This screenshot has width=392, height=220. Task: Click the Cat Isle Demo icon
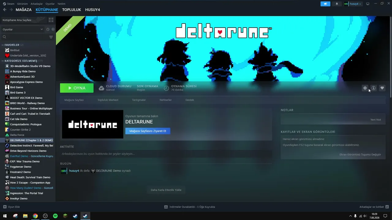pyautogui.click(x=7, y=119)
